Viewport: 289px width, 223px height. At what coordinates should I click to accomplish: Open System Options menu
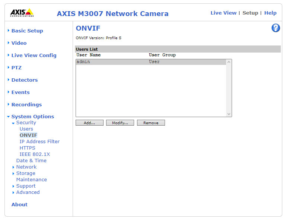coord(33,116)
